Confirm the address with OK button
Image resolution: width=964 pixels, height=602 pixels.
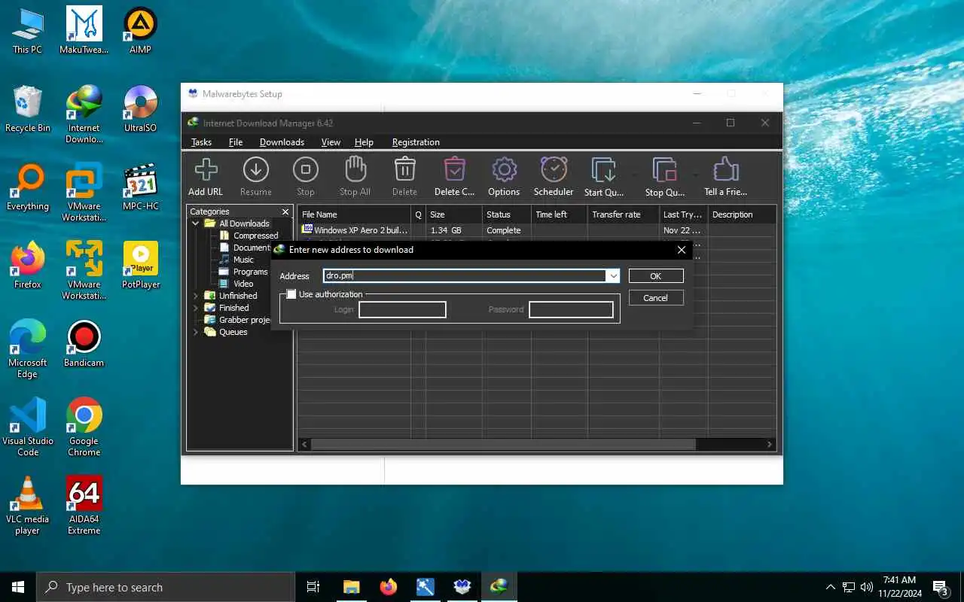[655, 276]
